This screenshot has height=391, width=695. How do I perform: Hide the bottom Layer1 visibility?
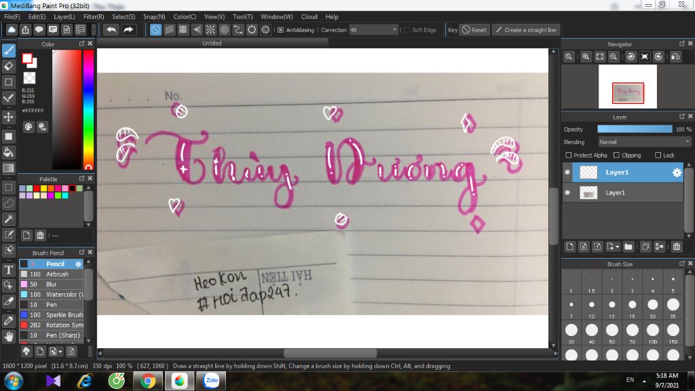[x=567, y=193]
